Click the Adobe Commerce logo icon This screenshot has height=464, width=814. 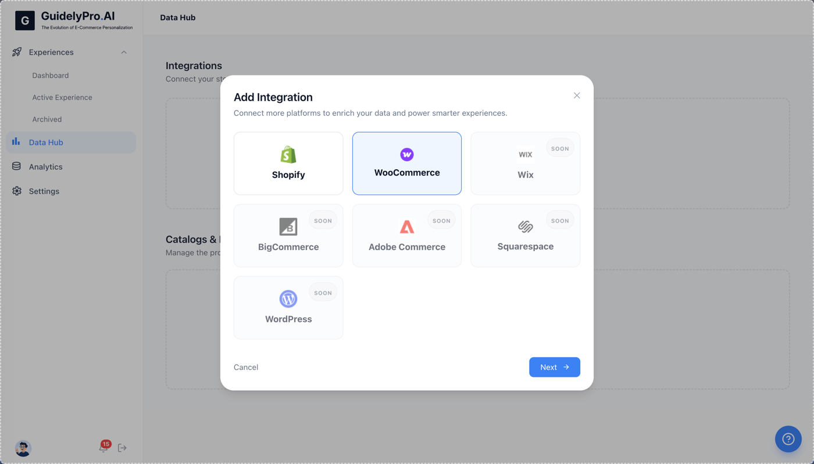(x=407, y=227)
